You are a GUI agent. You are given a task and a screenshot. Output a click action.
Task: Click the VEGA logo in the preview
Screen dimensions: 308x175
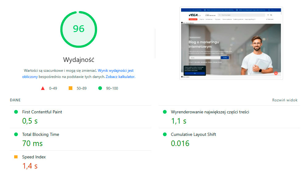[195, 15]
